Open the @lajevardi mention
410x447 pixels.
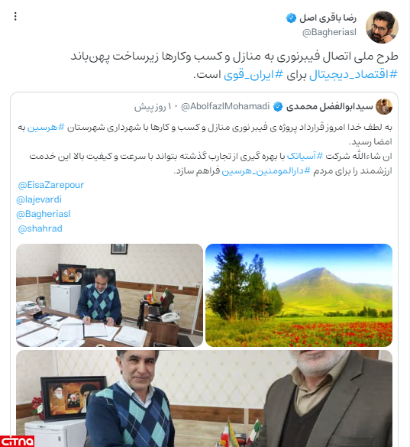pyautogui.click(x=39, y=199)
